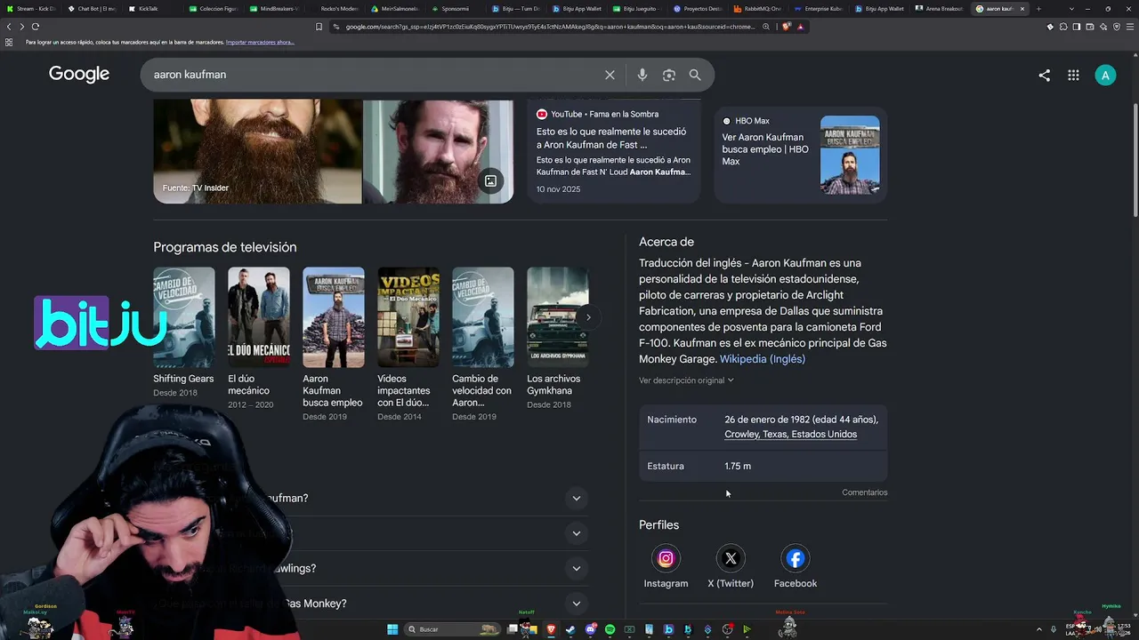The height and width of the screenshot is (640, 1139).
Task: Open the 'Crowley, Texas, Estados Unidos' link
Action: (790, 435)
